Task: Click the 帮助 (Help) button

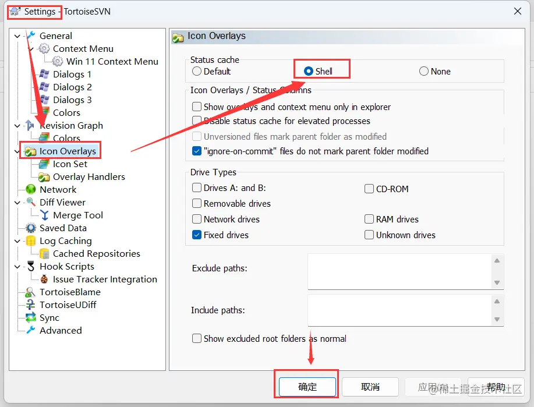Action: pos(496,387)
